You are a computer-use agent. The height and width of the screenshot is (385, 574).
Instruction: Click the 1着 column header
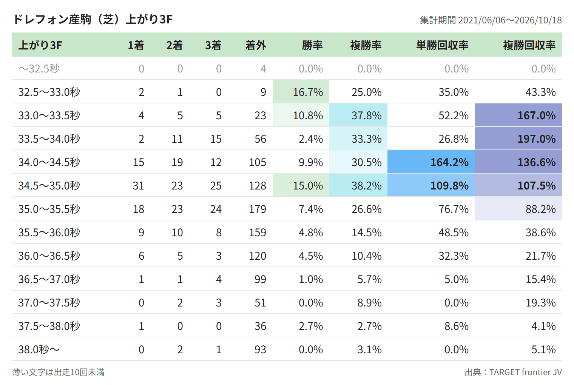click(136, 45)
